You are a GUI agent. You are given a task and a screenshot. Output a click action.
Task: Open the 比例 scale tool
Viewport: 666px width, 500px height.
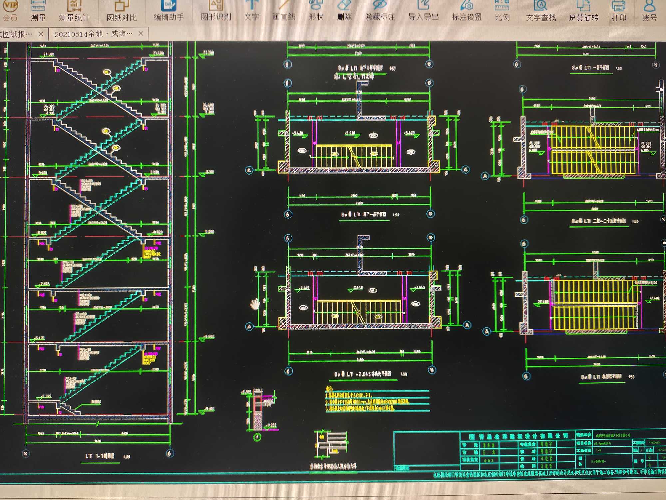tap(502, 11)
